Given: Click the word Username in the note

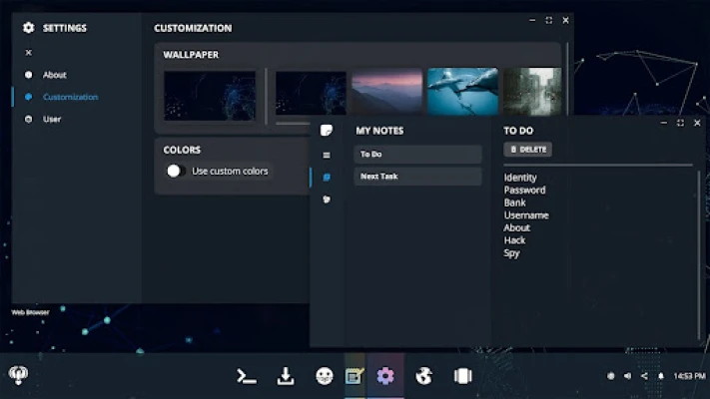Looking at the screenshot, I should click(526, 215).
